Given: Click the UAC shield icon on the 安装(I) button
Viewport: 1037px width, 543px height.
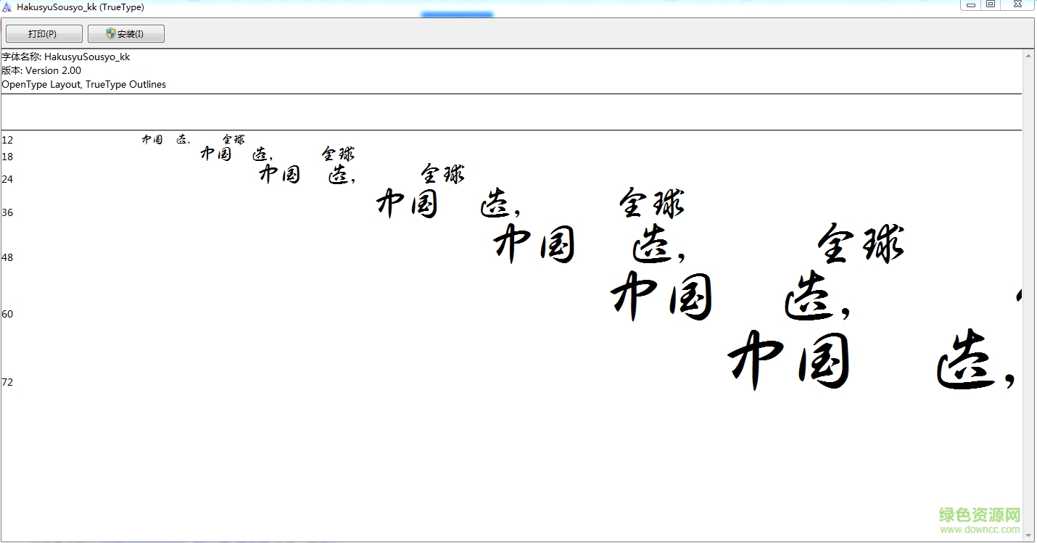Looking at the screenshot, I should 109,33.
